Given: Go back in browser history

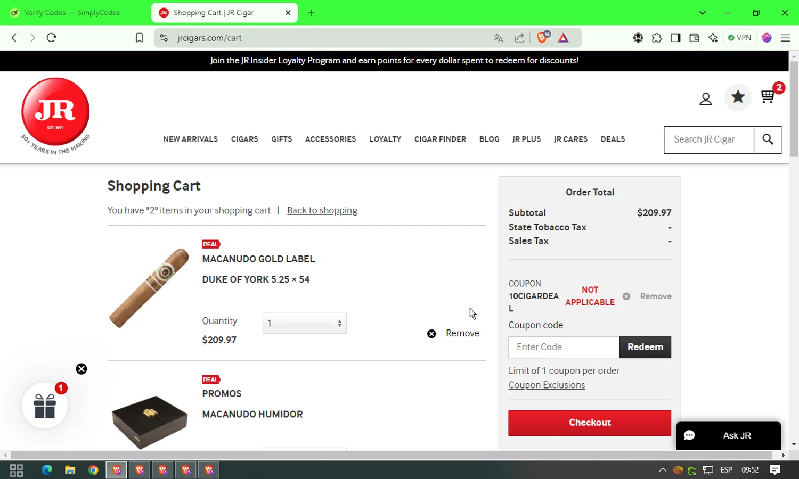Looking at the screenshot, I should pos(14,38).
